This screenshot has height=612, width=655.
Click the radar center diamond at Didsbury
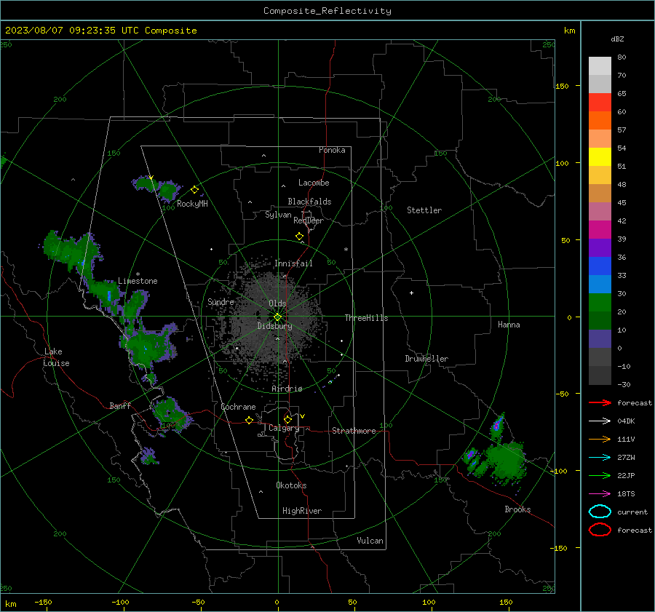277,317
